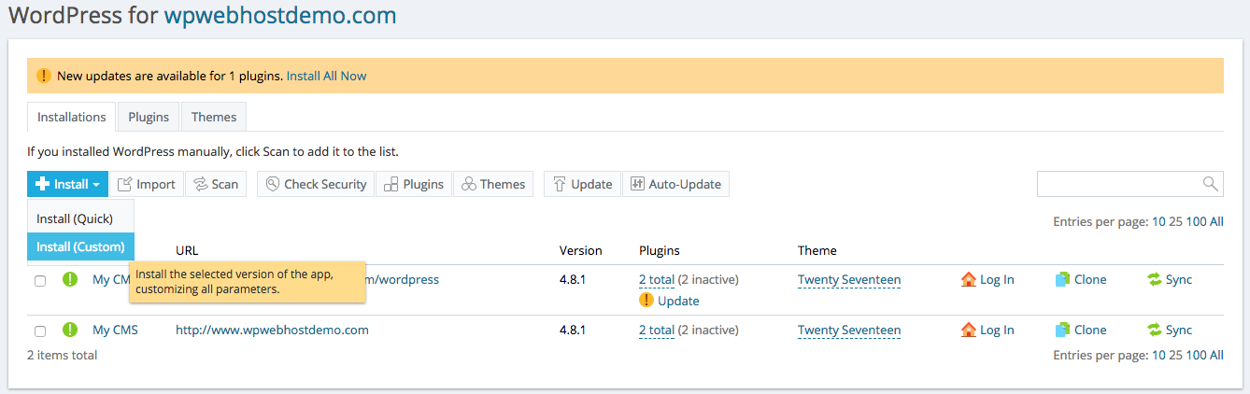Switch to the Plugins tab

(149, 117)
